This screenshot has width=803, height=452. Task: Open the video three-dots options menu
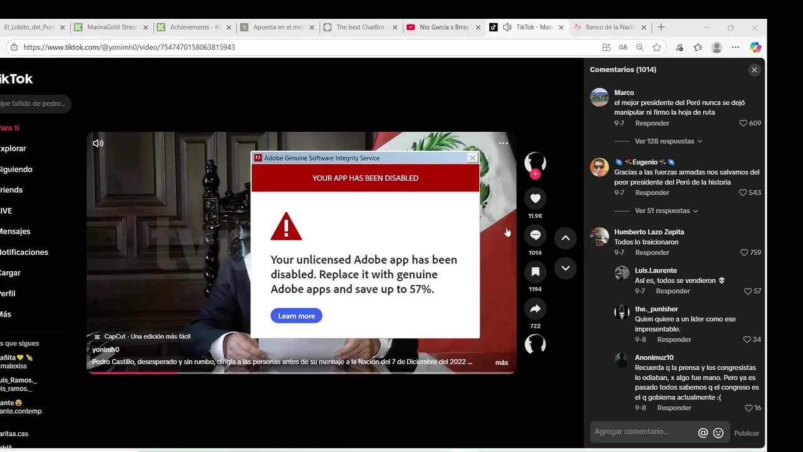[503, 143]
